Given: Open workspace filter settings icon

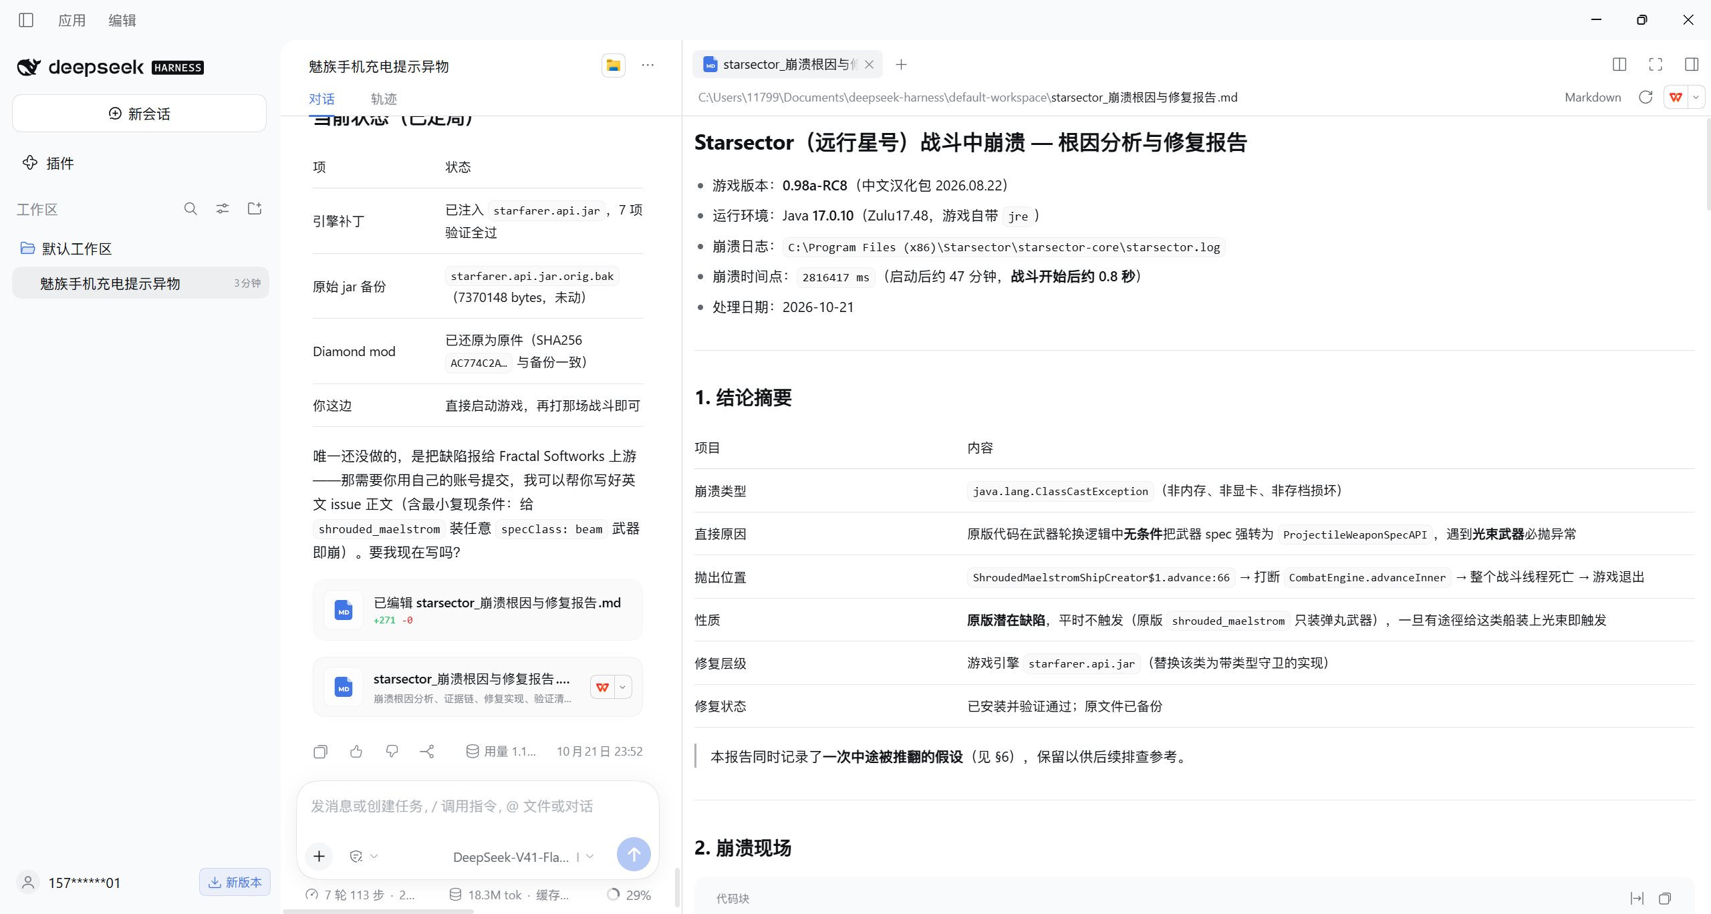Looking at the screenshot, I should point(223,209).
